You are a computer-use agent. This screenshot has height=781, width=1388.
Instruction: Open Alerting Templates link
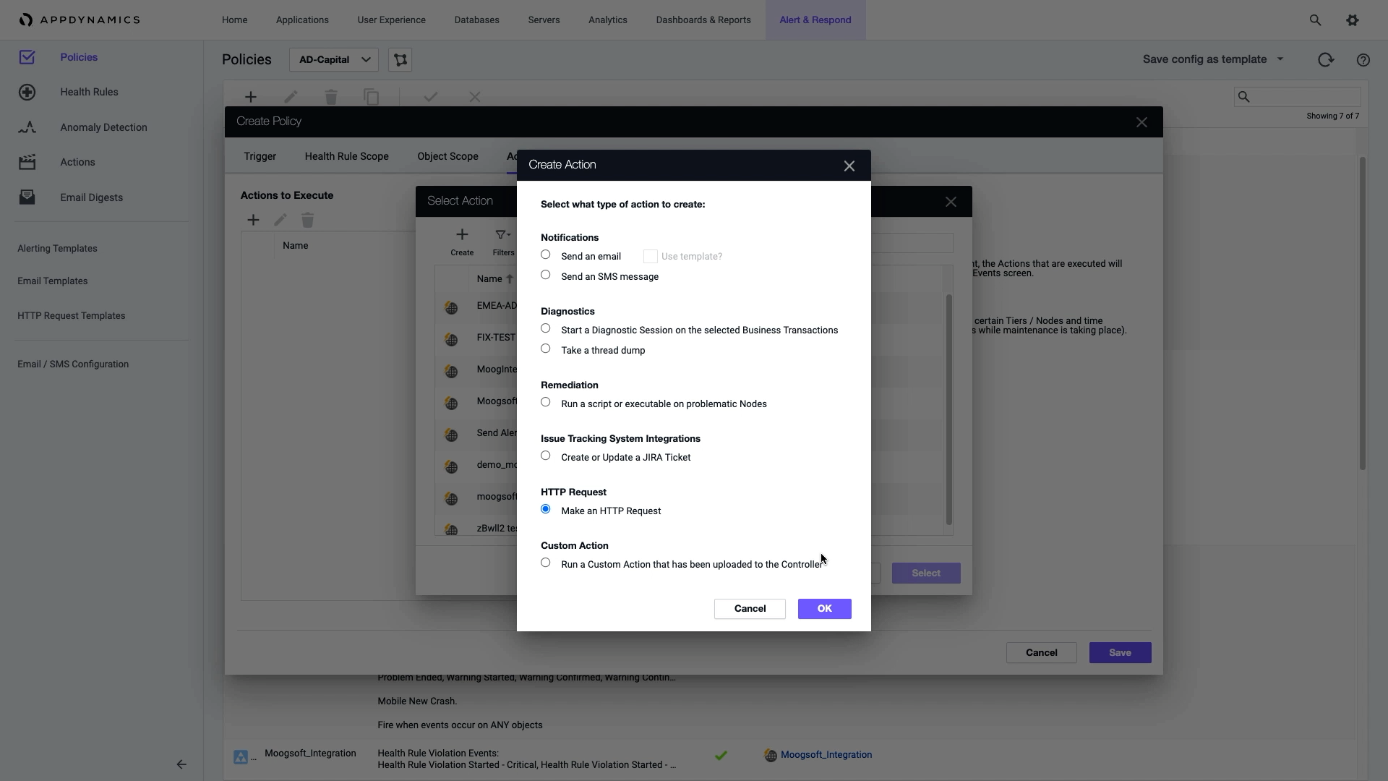[57, 248]
